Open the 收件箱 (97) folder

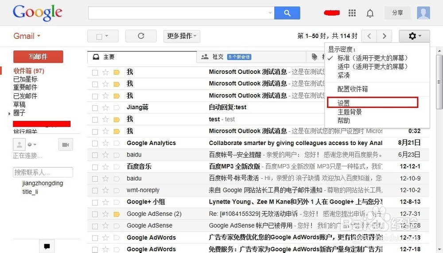tap(29, 71)
